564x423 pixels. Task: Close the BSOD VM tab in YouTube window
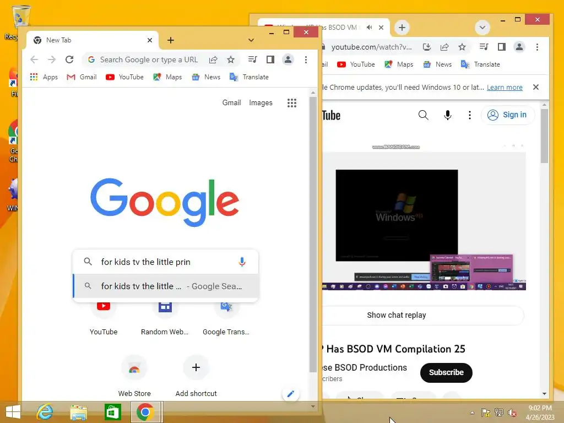point(381,28)
